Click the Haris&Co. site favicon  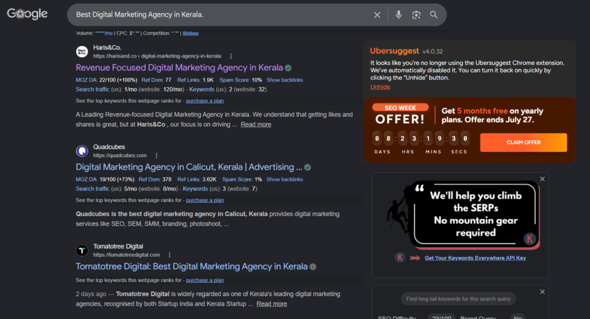click(x=82, y=52)
